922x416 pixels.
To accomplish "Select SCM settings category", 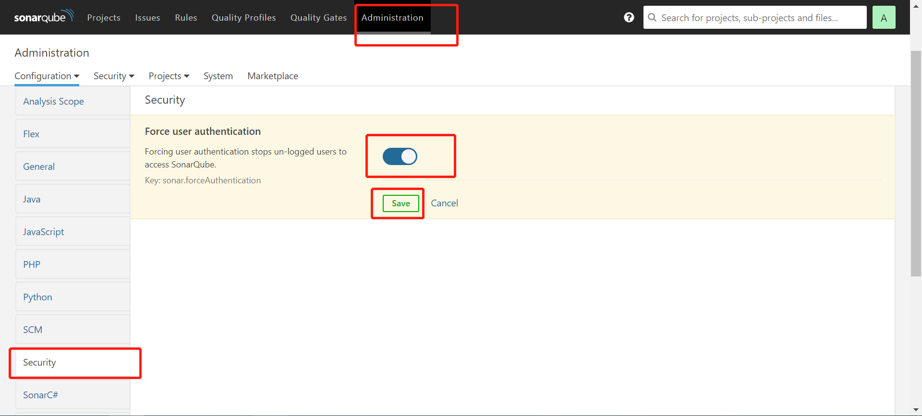I will [73, 330].
